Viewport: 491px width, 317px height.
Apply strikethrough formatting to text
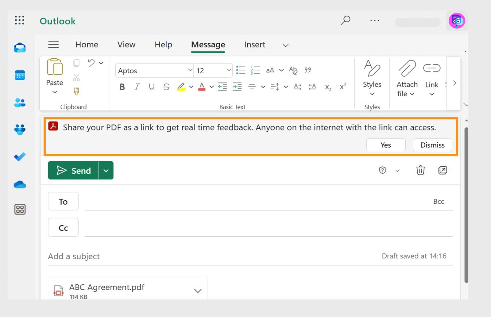166,87
